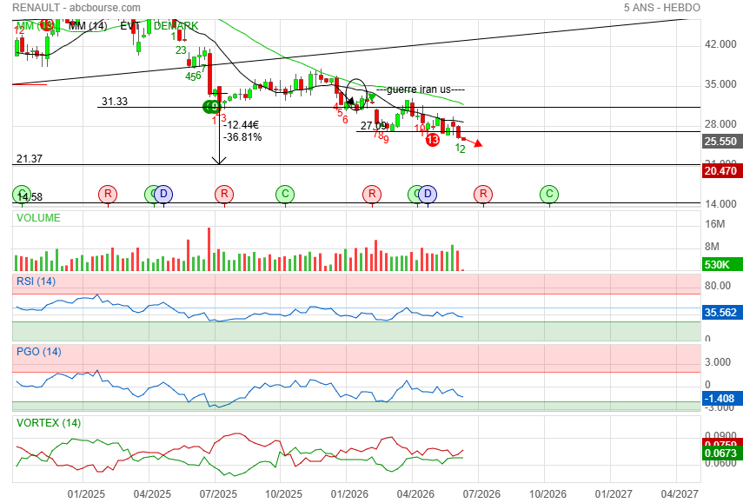Click the green C marker at 10/2025
Image resolution: width=743 pixels, height=503 pixels.
click(x=285, y=194)
